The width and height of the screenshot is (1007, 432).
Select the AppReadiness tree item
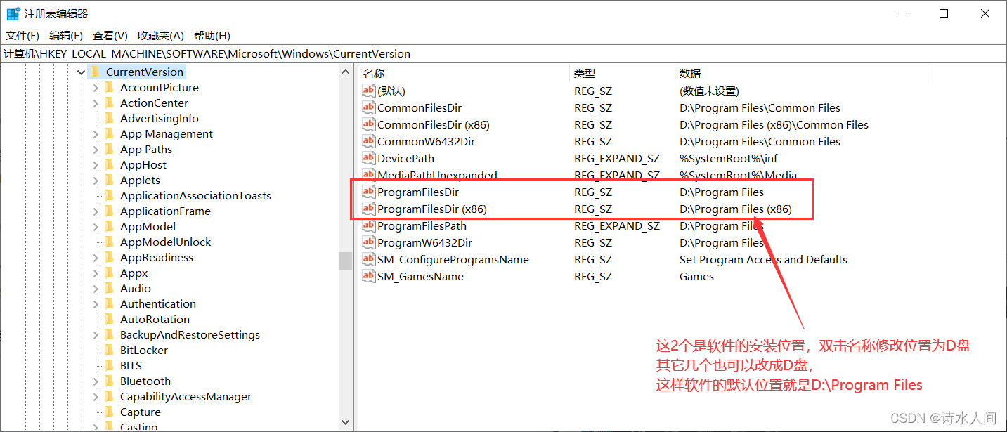[x=156, y=257]
